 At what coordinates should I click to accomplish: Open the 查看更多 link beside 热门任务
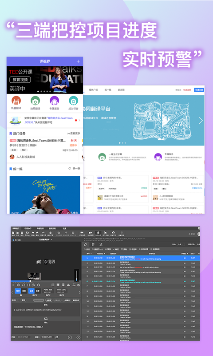(x=74, y=133)
